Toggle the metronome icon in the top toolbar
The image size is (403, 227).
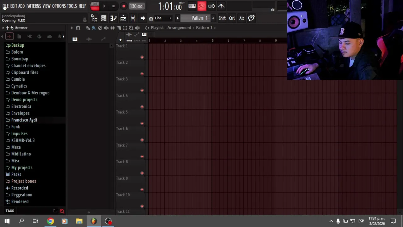tap(221, 6)
